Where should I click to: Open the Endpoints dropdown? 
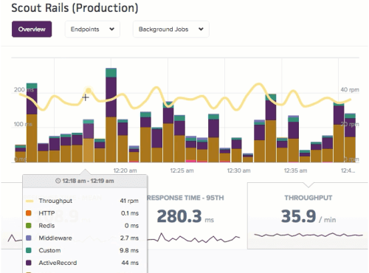(x=92, y=30)
